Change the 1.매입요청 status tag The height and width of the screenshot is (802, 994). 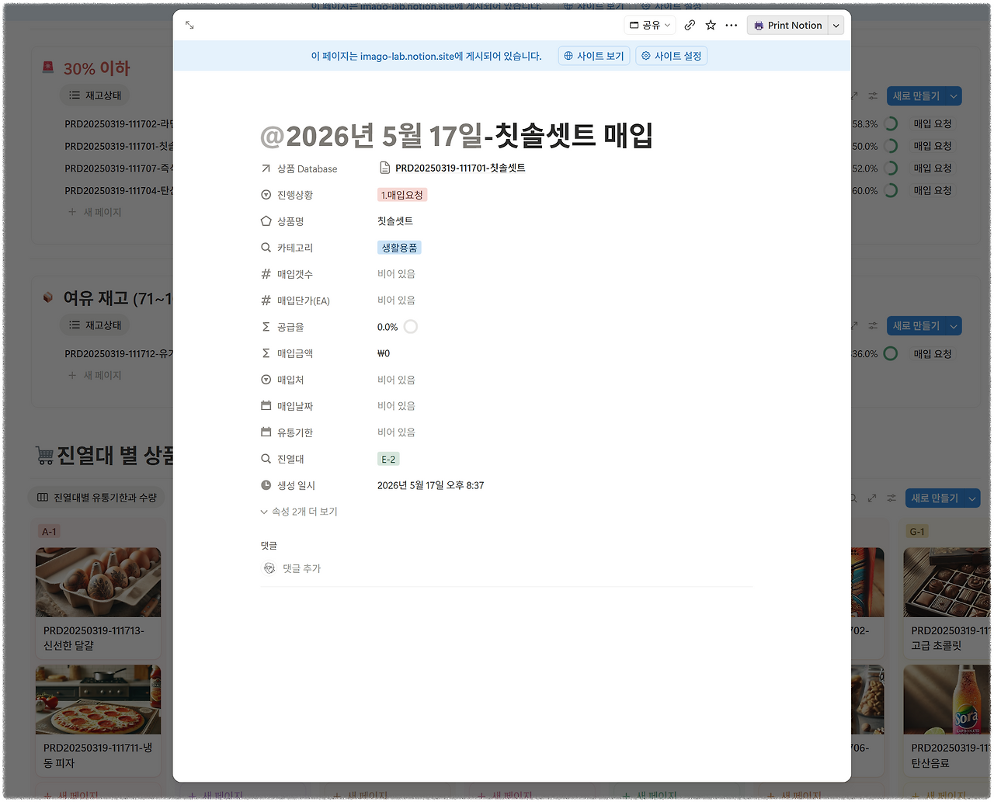pyautogui.click(x=402, y=195)
